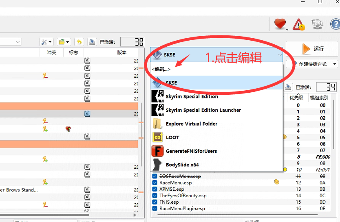This screenshot has height=222, width=340.
Task: Click the 0E mod index cell
Action: point(322,209)
